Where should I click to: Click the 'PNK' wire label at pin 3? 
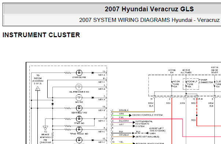tap(121, 117)
